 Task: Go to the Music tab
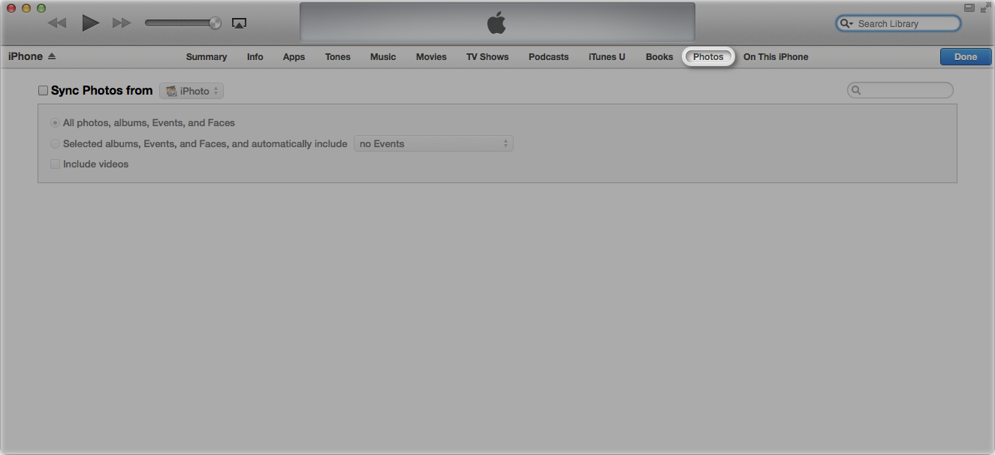pos(383,57)
